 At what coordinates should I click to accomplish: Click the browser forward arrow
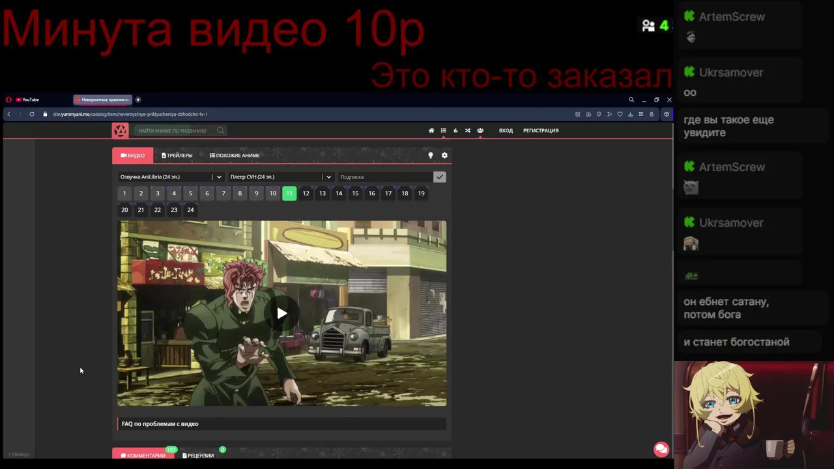[x=20, y=114]
